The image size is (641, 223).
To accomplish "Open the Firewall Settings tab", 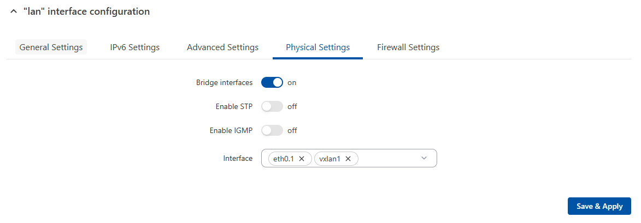I will pos(408,47).
